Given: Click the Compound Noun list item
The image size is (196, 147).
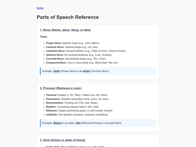Looking at the screenshot, I should pos(82,63).
